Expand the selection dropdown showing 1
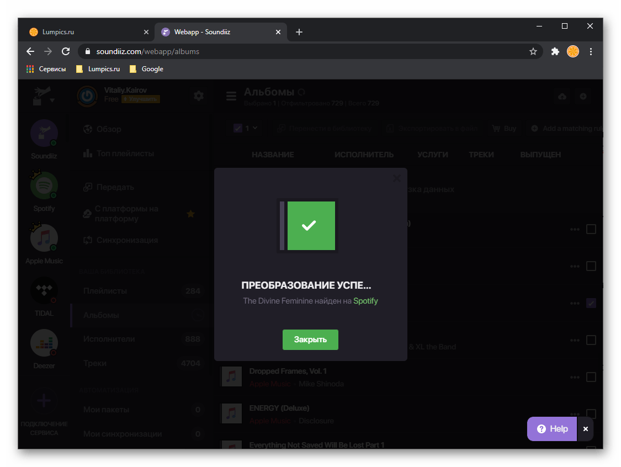Image resolution: width=621 pixels, height=467 pixels. pyautogui.click(x=246, y=128)
